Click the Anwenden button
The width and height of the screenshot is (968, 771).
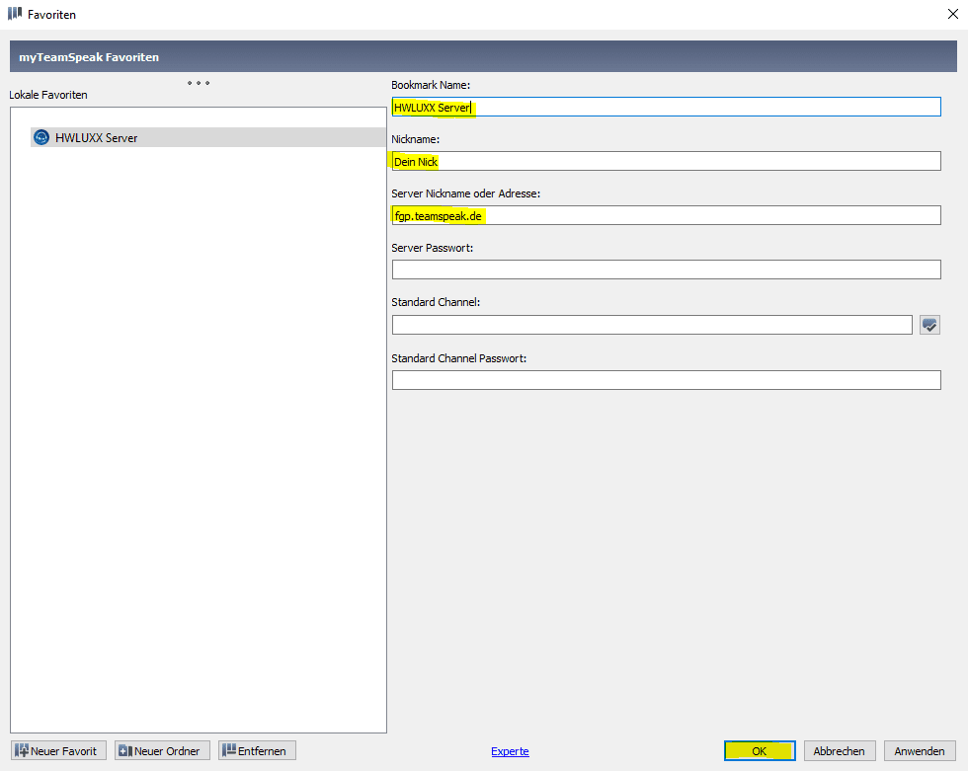(x=920, y=750)
